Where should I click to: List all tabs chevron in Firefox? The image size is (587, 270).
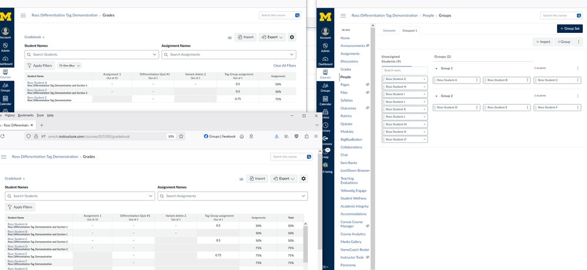point(316,125)
